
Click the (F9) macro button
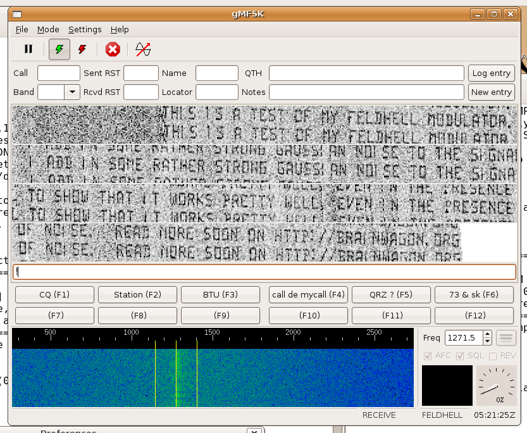[220, 316]
